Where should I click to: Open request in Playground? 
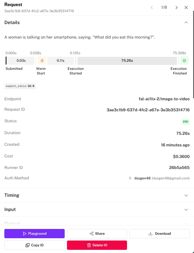[35, 234]
